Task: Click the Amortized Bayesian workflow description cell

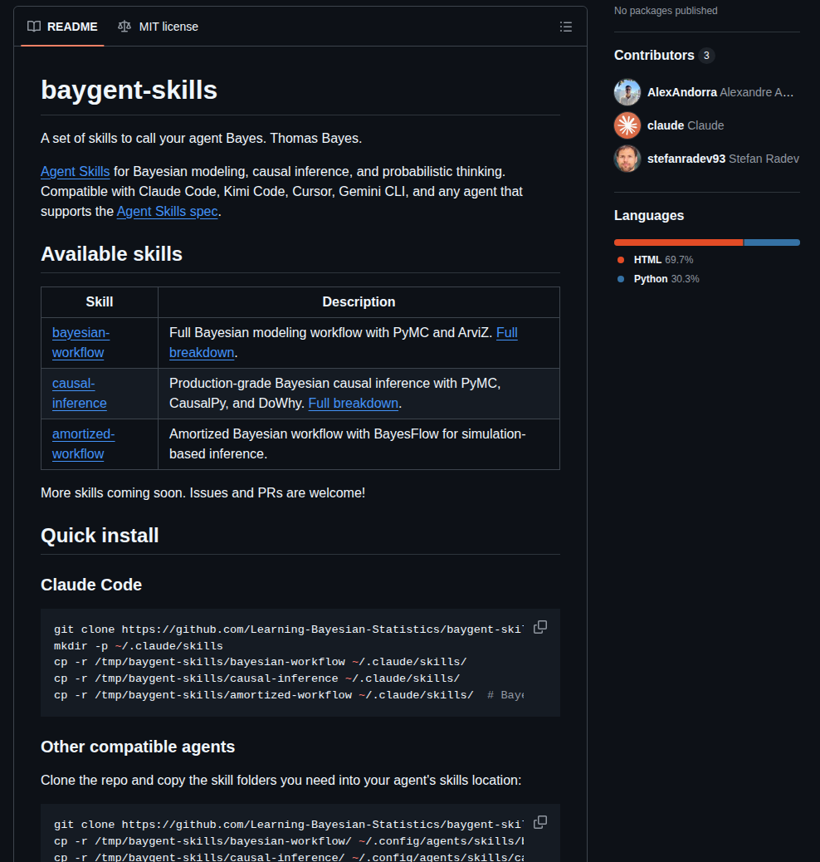Action: pos(359,444)
